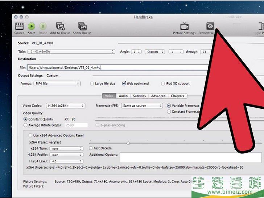This screenshot has width=264, height=198.
Task: Open Video Codec dropdown H.264 (x264)
Action: 66,106
